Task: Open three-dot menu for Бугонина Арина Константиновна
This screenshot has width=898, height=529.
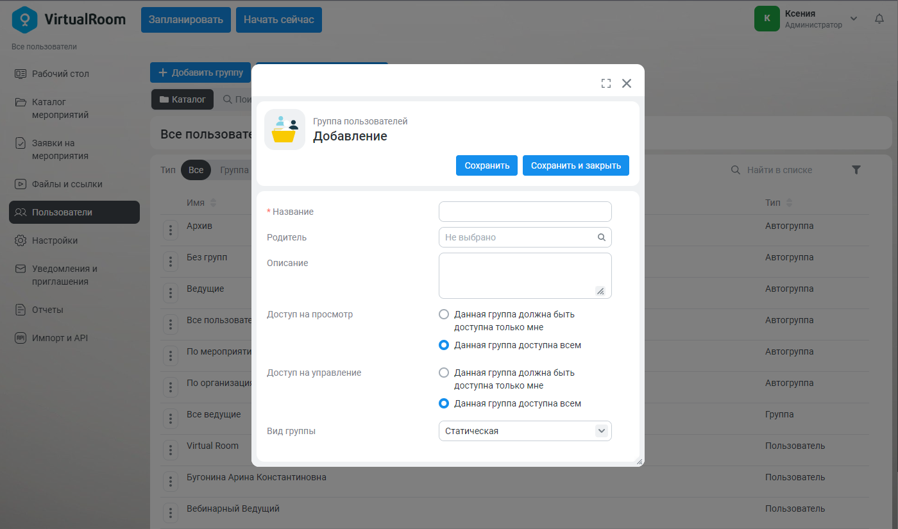Action: pos(171,482)
